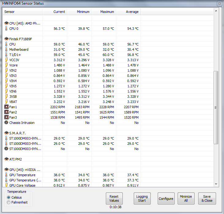Start logging with Logging Start button
Viewport: 224px width, 214px height.
pyautogui.click(x=142, y=198)
